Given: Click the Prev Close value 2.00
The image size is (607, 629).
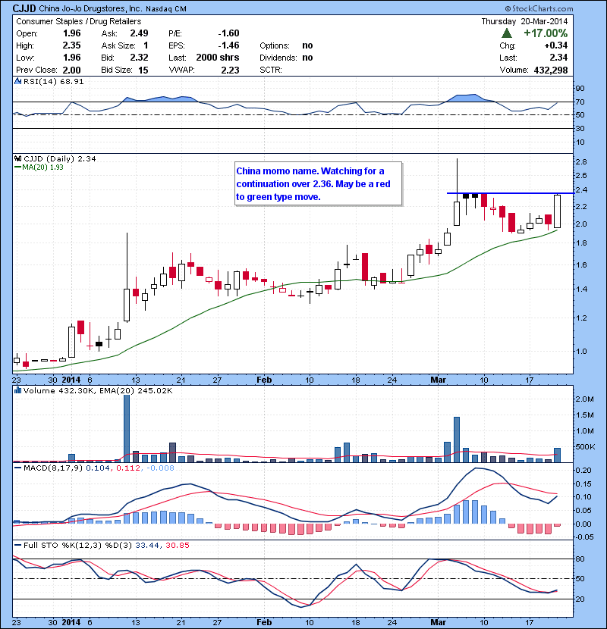Looking at the screenshot, I should (71, 70).
